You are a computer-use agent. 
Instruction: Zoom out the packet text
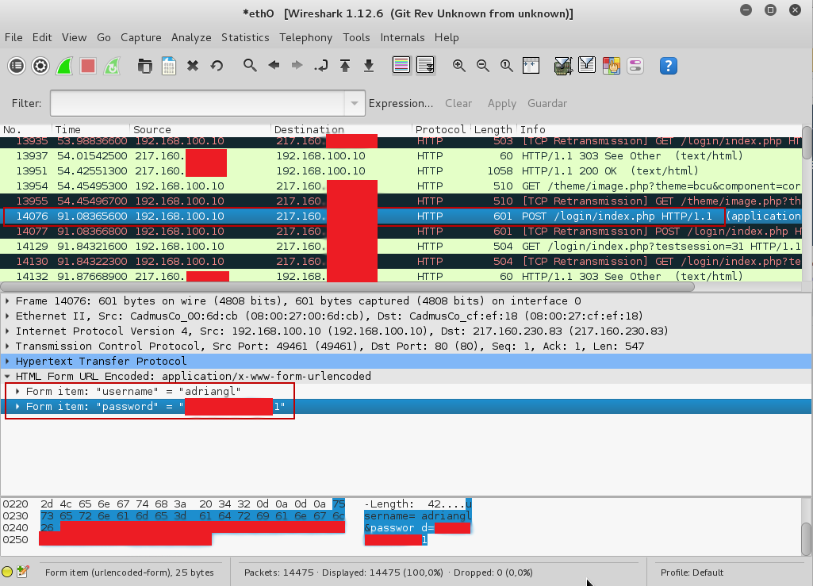pos(483,65)
